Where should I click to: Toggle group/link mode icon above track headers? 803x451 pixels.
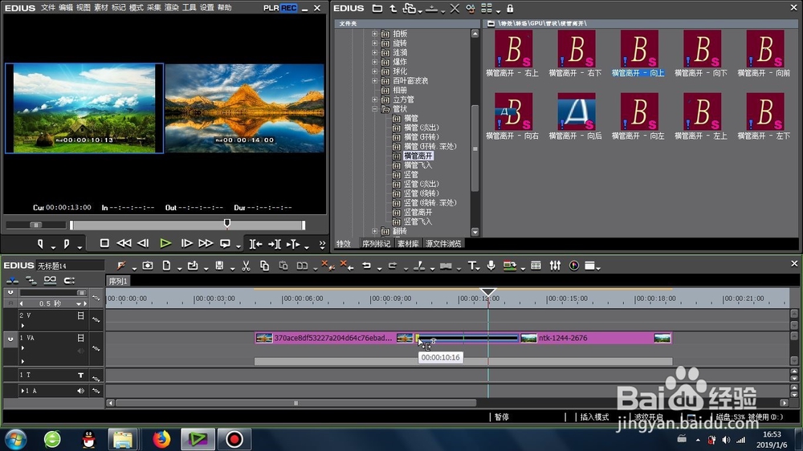coord(50,280)
